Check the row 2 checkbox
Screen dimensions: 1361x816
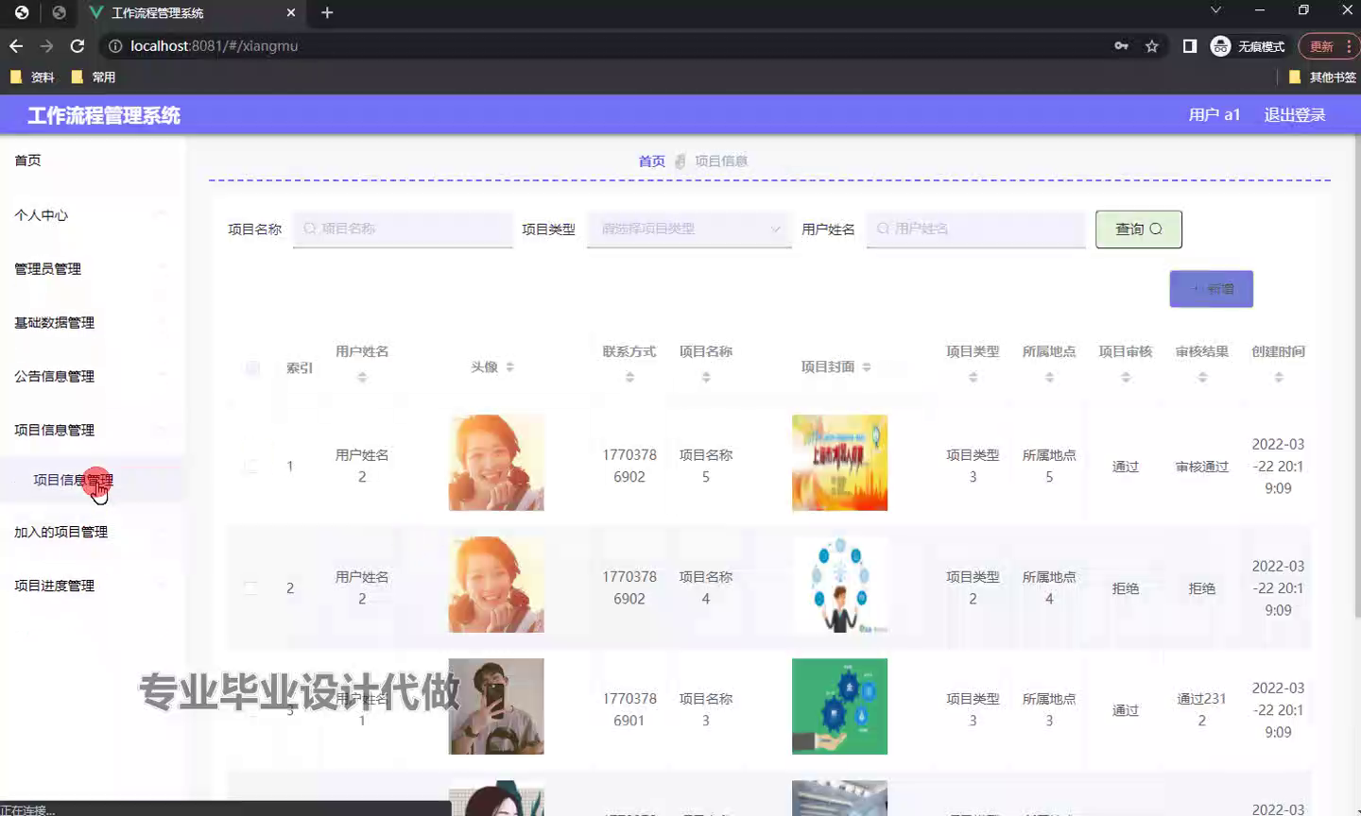[250, 587]
